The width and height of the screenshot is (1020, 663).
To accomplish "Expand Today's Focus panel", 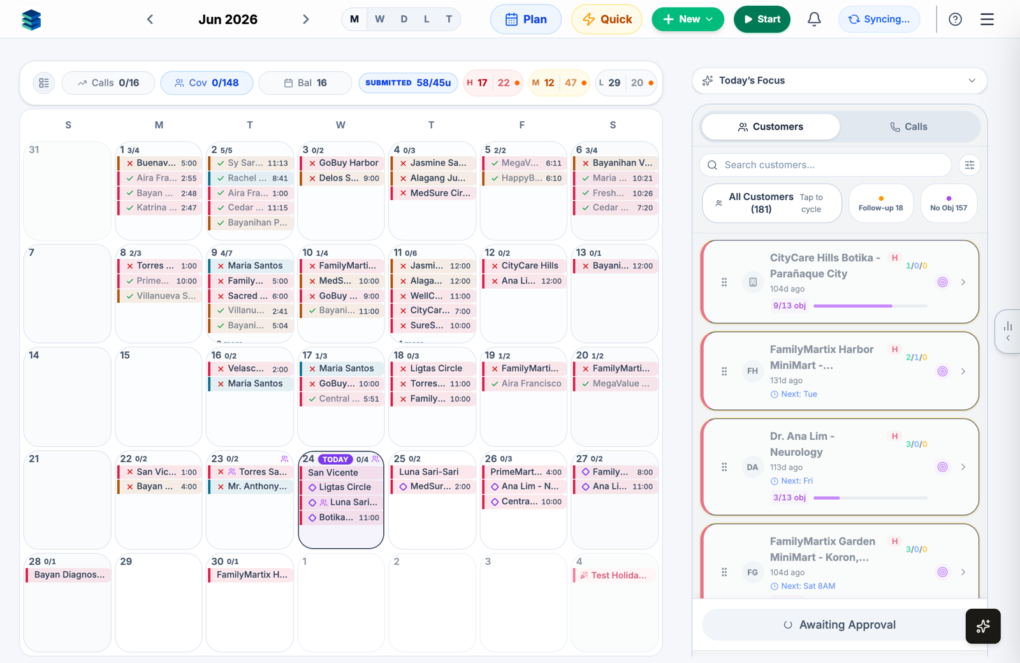I will [840, 81].
